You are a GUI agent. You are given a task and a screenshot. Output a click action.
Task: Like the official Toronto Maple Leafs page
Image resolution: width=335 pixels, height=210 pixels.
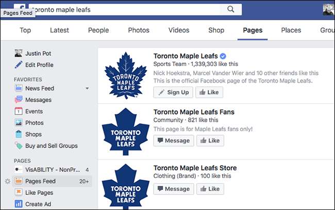coord(210,92)
